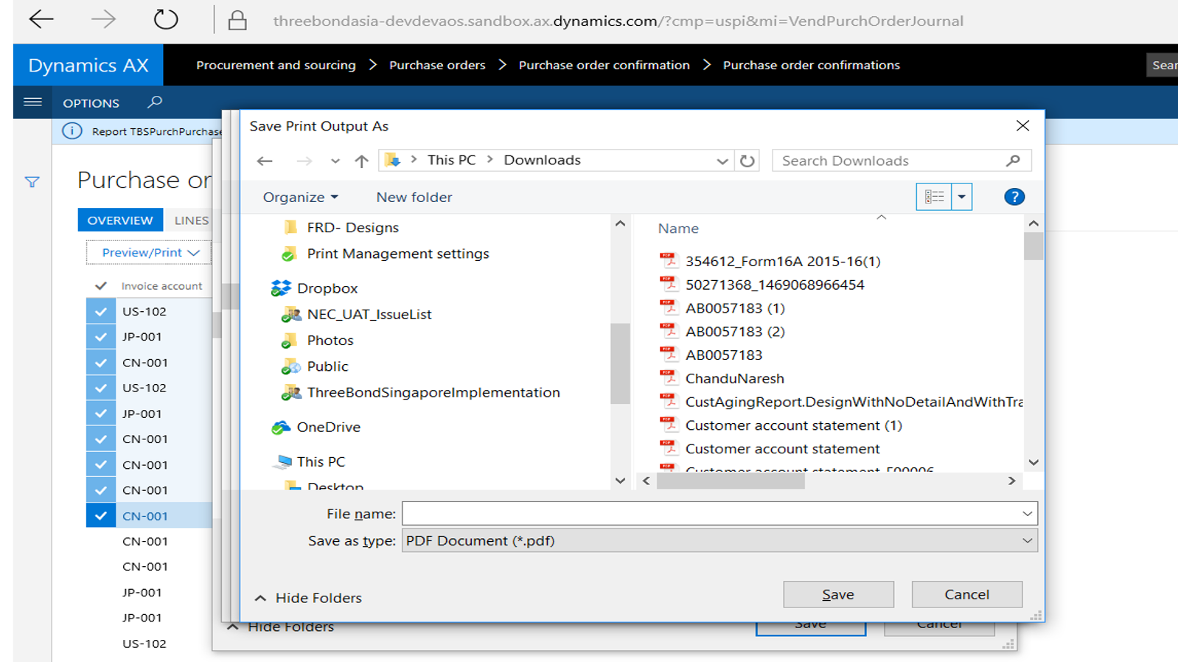Refresh the Downloads folder listing
This screenshot has height=662, width=1178.
[x=747, y=161]
